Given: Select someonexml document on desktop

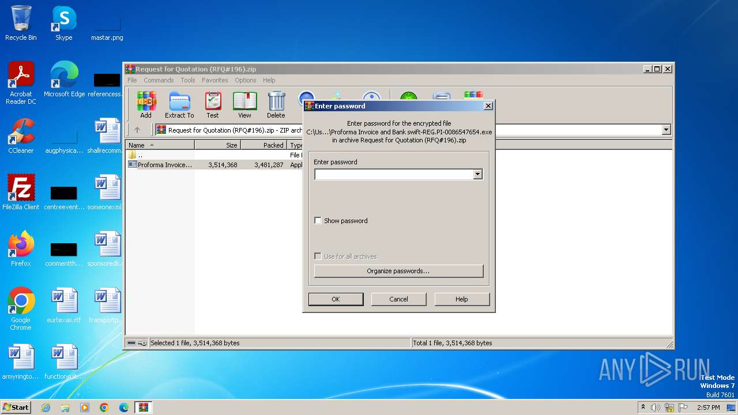Looking at the screenshot, I should [x=106, y=193].
